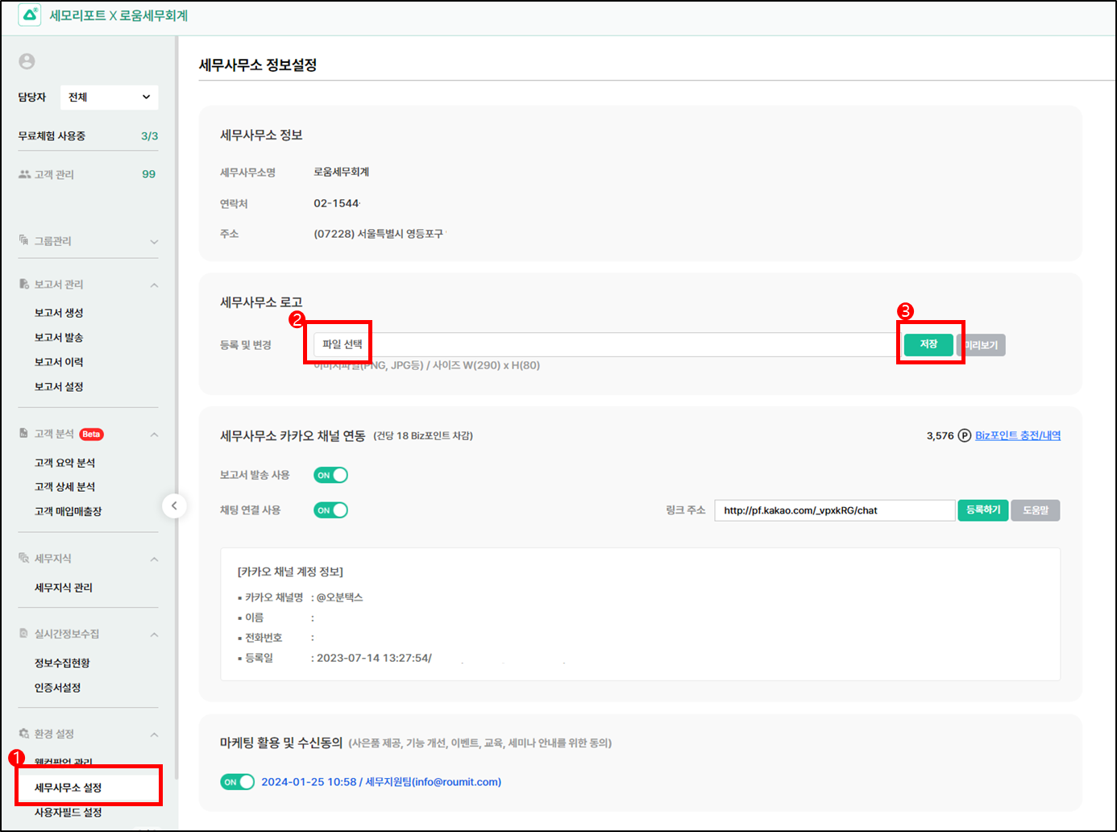The width and height of the screenshot is (1117, 832).
Task: Click the 보고서 관리 document icon
Action: click(x=24, y=285)
